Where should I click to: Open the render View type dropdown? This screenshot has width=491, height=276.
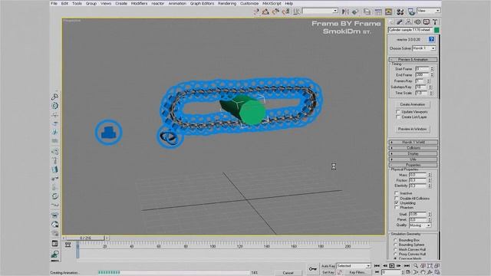429,11
